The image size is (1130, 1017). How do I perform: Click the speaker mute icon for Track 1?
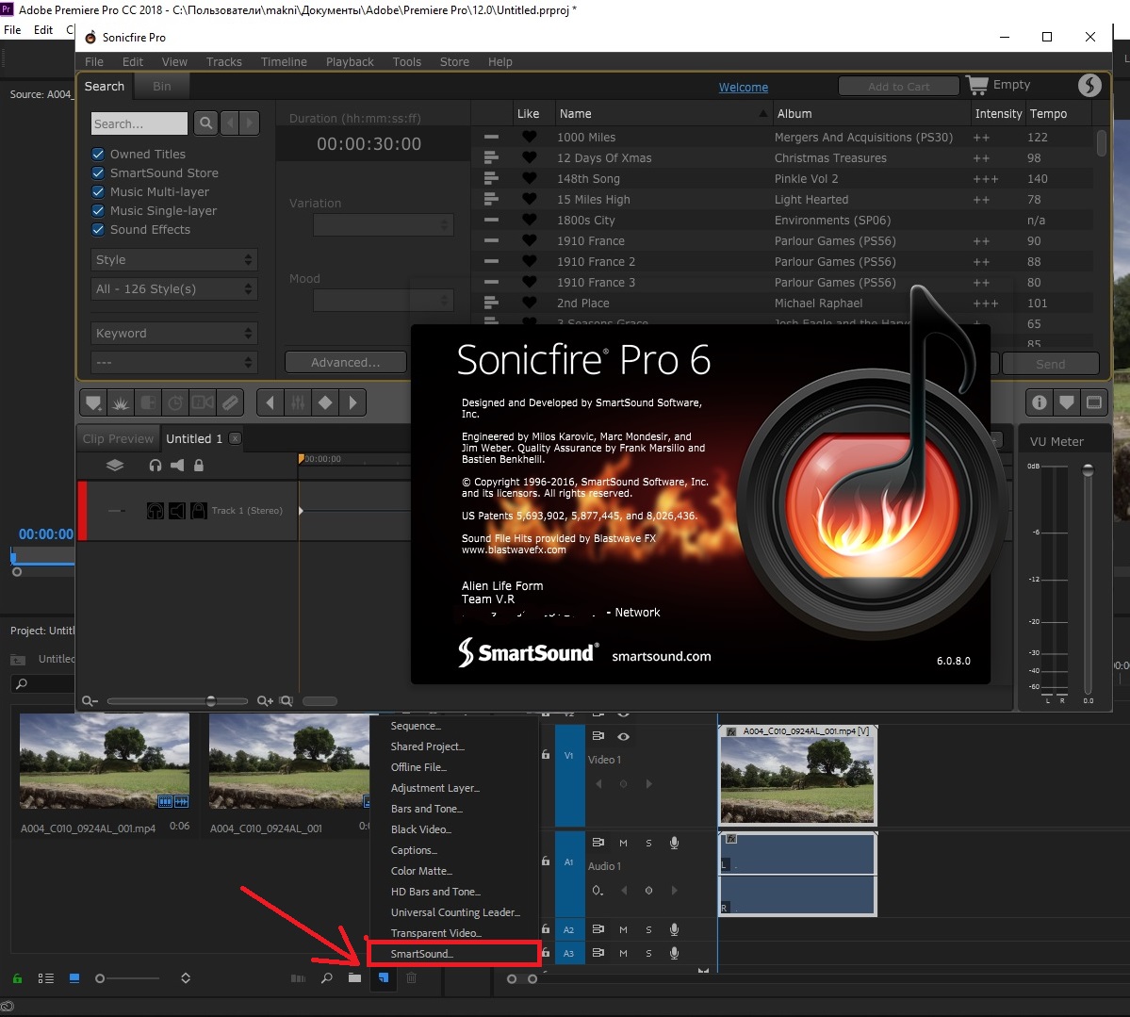tap(176, 510)
